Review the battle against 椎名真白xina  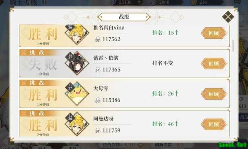(x=214, y=33)
